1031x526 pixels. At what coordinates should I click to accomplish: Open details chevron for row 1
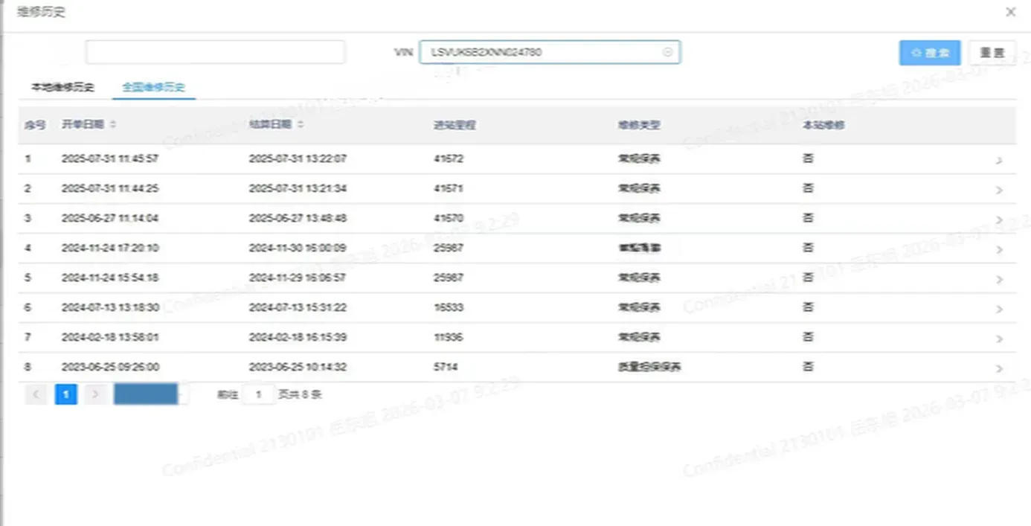click(1001, 158)
